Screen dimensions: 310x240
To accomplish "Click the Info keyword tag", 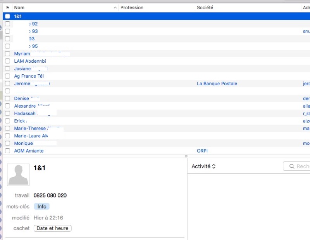I will tap(42, 207).
